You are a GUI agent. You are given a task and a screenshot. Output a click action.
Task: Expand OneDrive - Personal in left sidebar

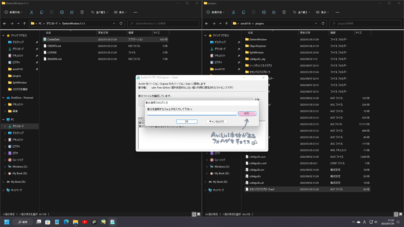[3, 98]
